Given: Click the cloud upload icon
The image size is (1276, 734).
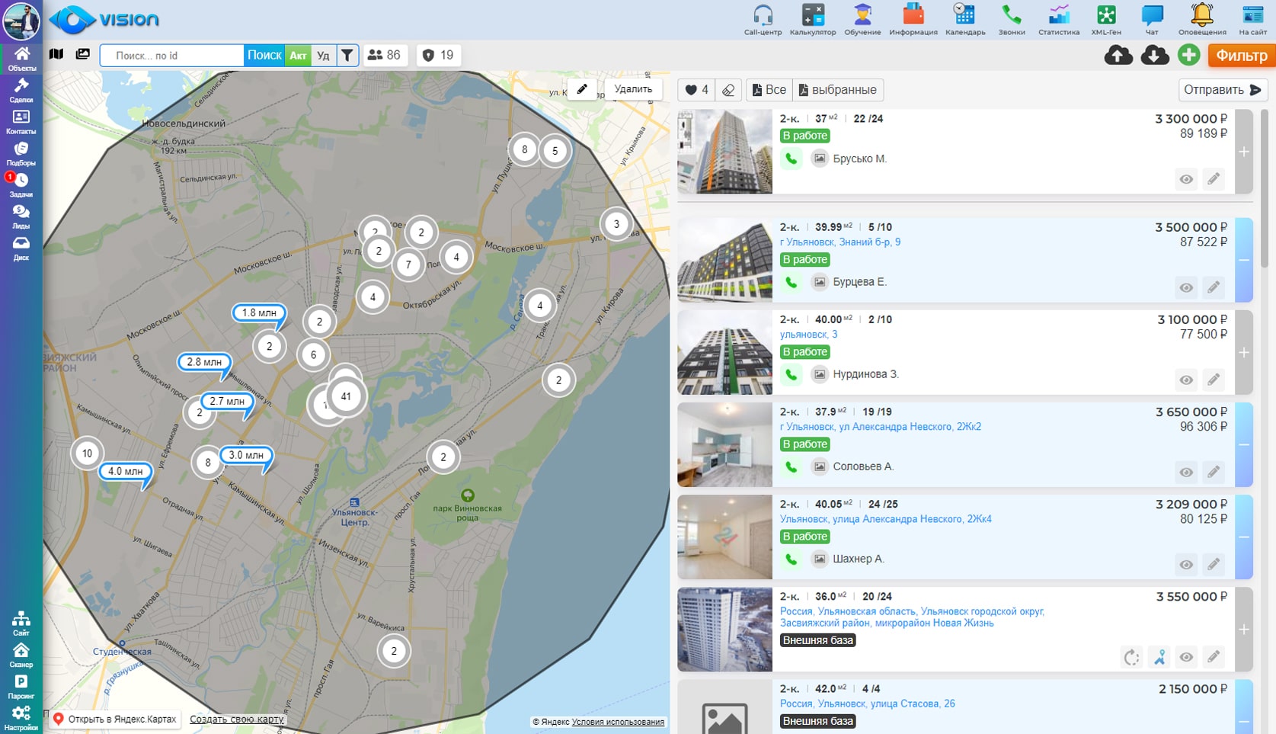Looking at the screenshot, I should (x=1118, y=55).
